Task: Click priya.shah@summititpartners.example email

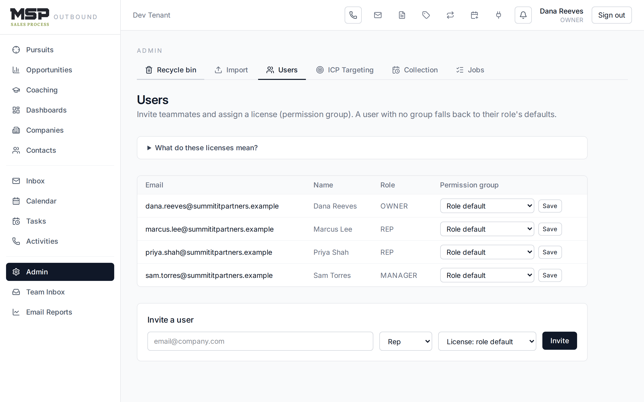Action: (209, 252)
